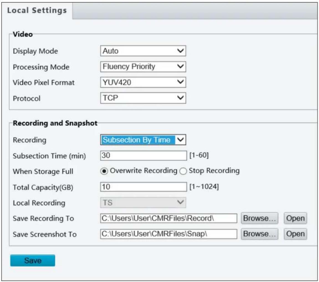The width and height of the screenshot is (319, 282).
Task: Click the blue Save button
Action: click(32, 260)
